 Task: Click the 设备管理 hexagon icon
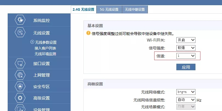tap(20, 108)
